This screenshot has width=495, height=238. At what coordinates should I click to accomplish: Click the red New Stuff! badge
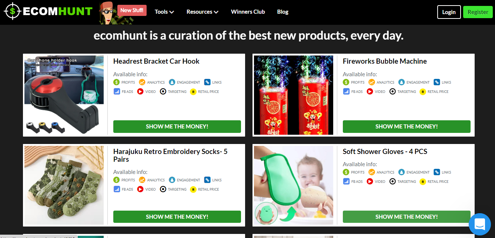pos(132,10)
